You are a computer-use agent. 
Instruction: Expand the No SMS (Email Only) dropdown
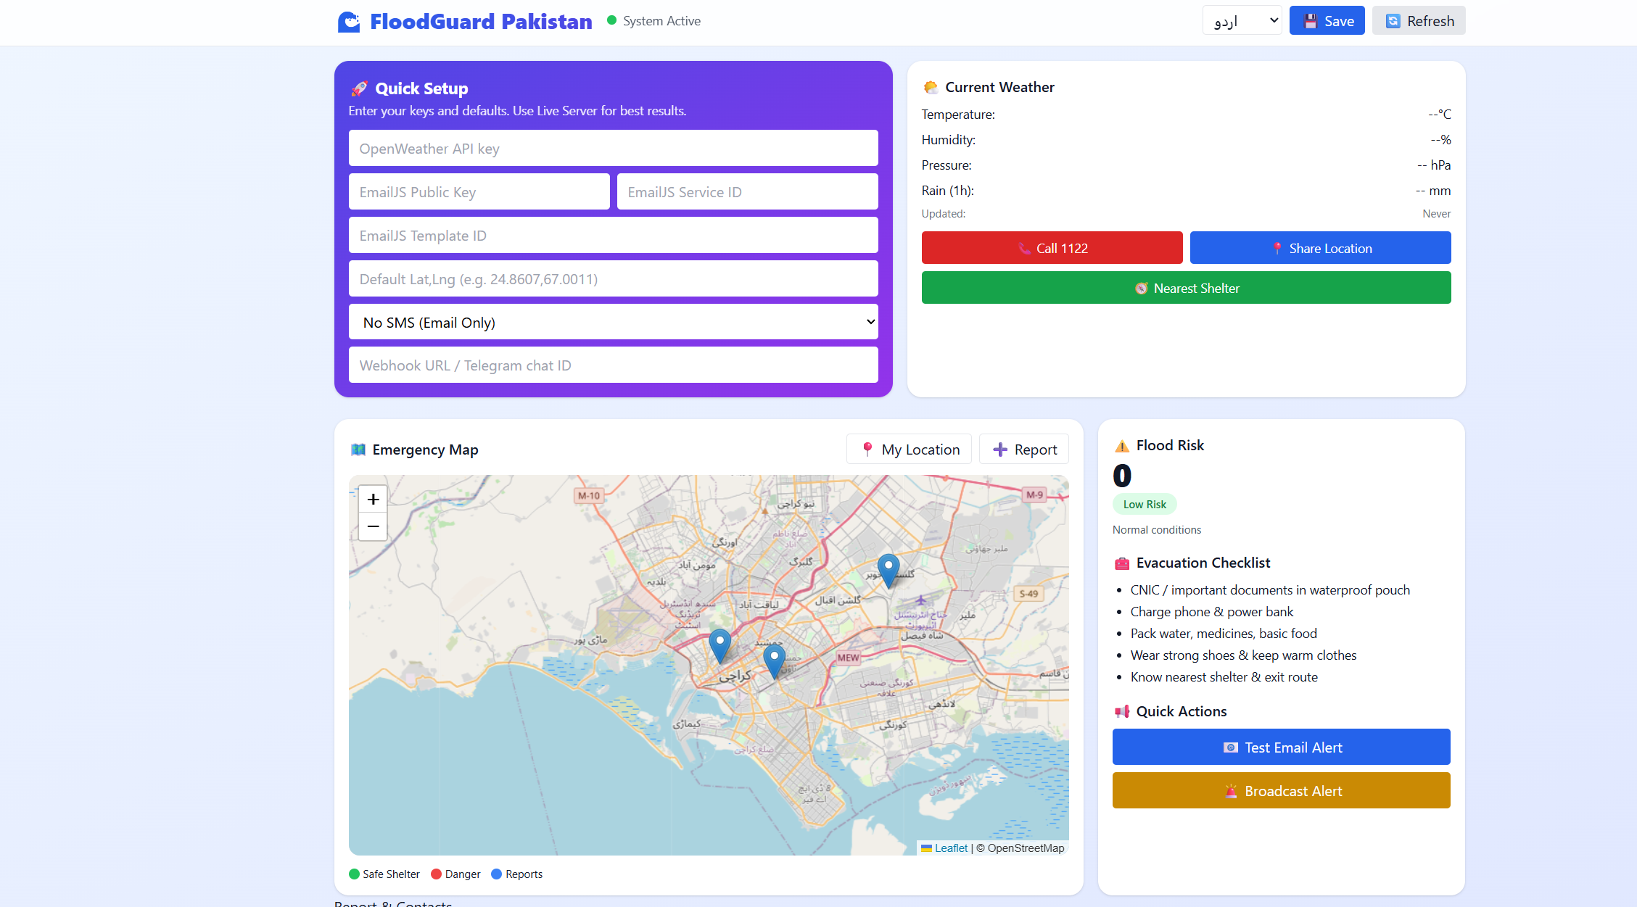[613, 322]
